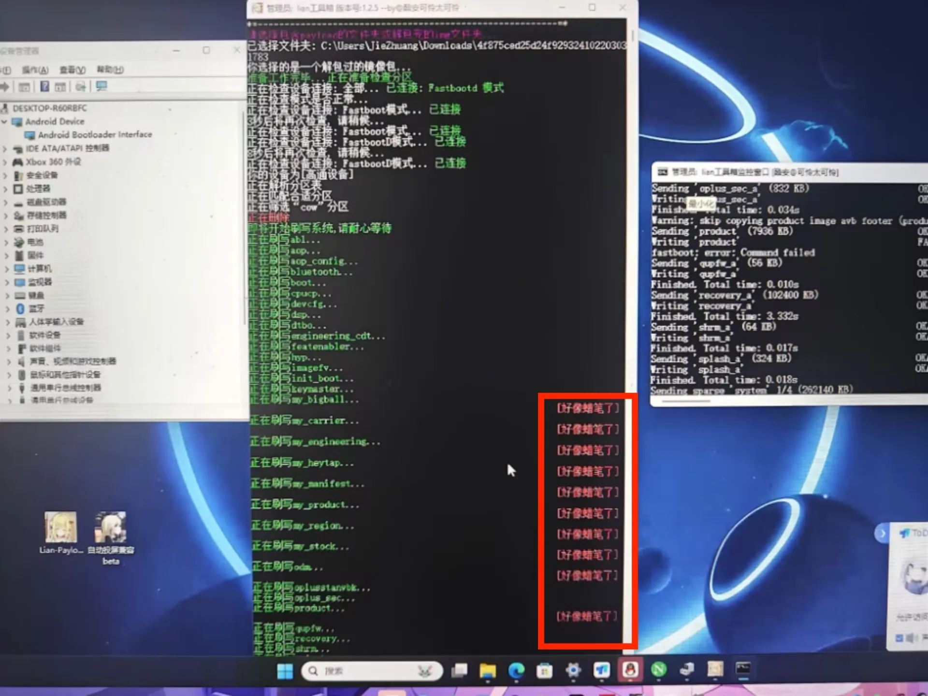Select 通用串行总线控制器 tree item

click(66, 388)
